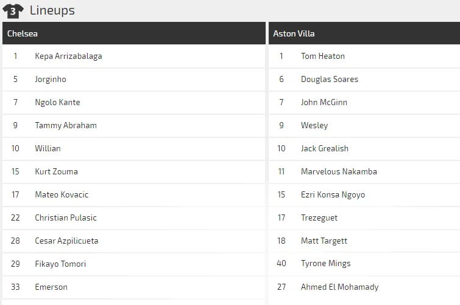This screenshot has height=305, width=460.
Task: Open Douglas Soares player entry
Action: 330,79
